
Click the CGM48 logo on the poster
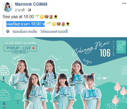tap(121, 47)
